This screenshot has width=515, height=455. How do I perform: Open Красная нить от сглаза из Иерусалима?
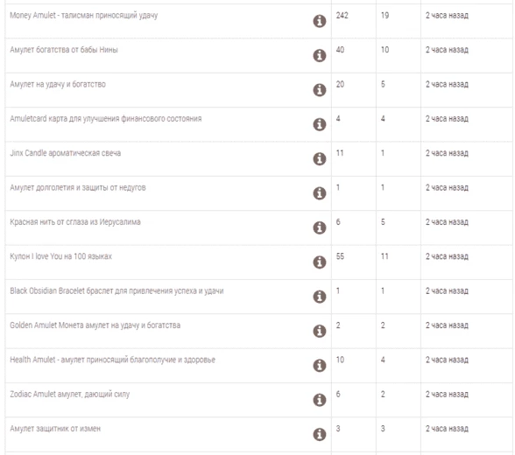pyautogui.click(x=75, y=222)
